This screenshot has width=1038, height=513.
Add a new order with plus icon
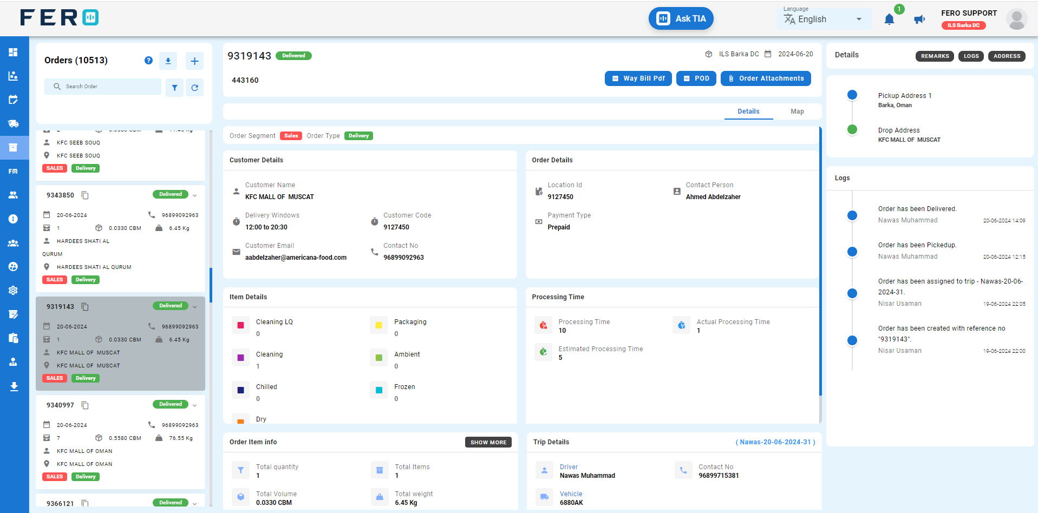tap(194, 61)
